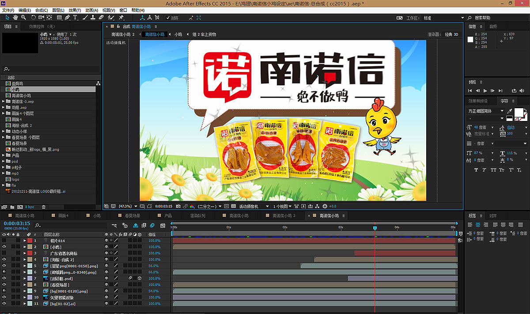Select the Hand tool in toolbar
The height and width of the screenshot is (314, 530).
tap(15, 18)
